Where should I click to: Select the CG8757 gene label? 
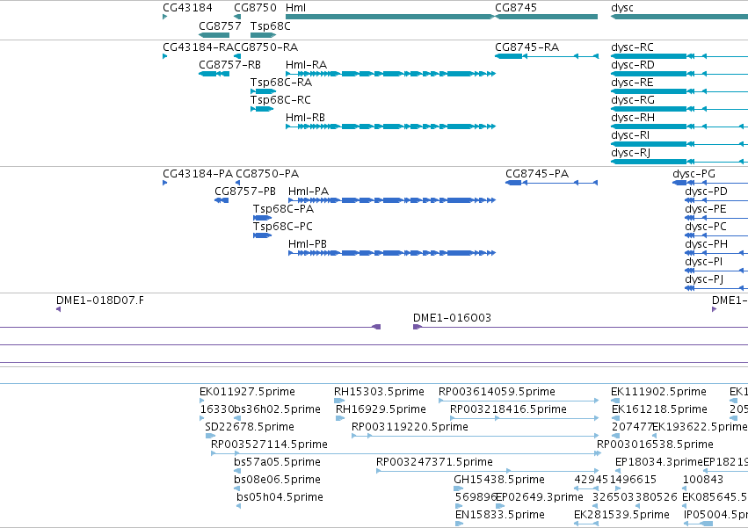pyautogui.click(x=220, y=25)
